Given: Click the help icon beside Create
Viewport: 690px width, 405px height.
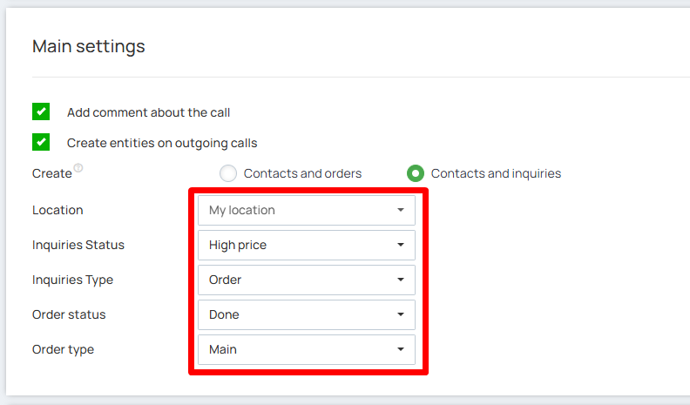Looking at the screenshot, I should point(78,168).
